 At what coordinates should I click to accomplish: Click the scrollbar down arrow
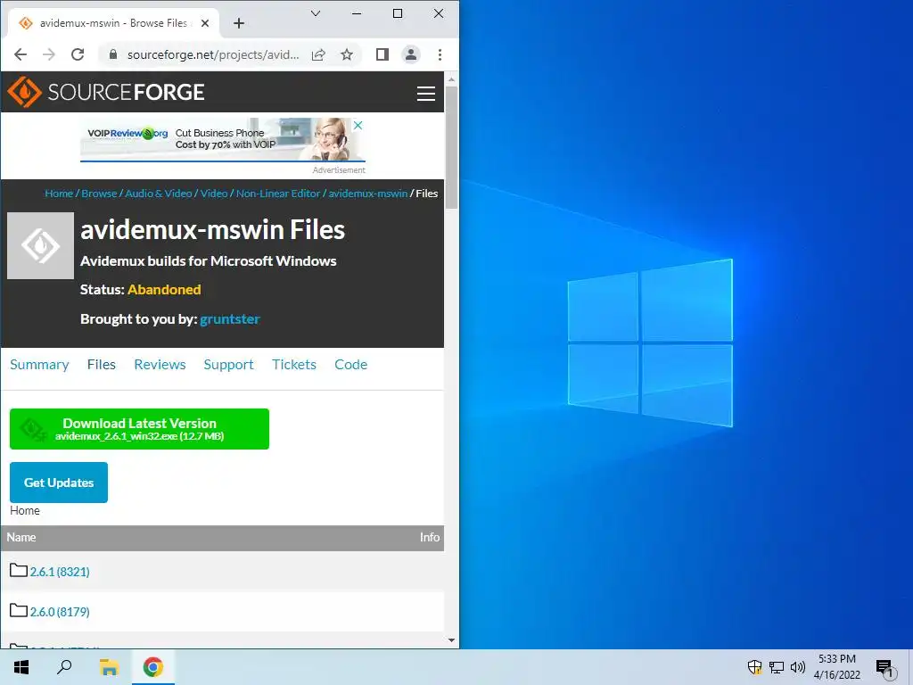tap(451, 640)
